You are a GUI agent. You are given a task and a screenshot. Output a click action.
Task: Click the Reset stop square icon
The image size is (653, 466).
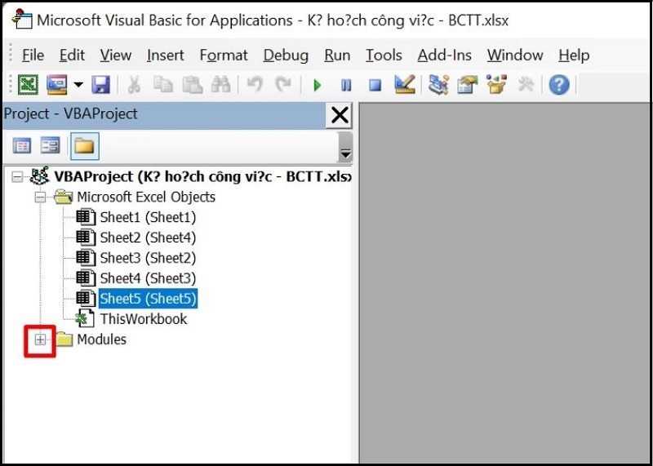[375, 85]
